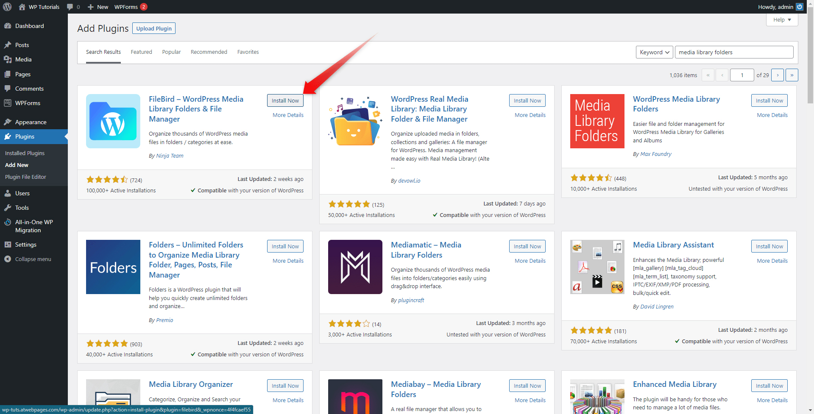The image size is (814, 414).
Task: Open Dashboard icon in sidebar
Action: [x=8, y=26]
